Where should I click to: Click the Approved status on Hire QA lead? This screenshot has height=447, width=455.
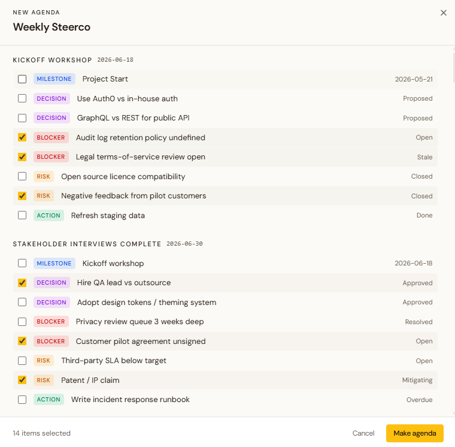pos(417,283)
